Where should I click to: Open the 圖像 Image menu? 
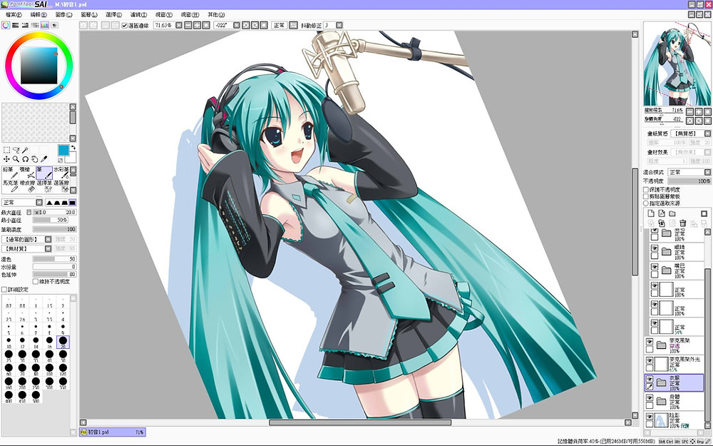pyautogui.click(x=63, y=14)
